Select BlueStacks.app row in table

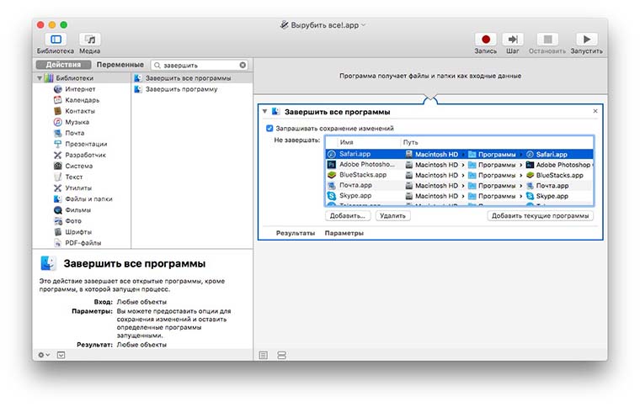coord(460,175)
